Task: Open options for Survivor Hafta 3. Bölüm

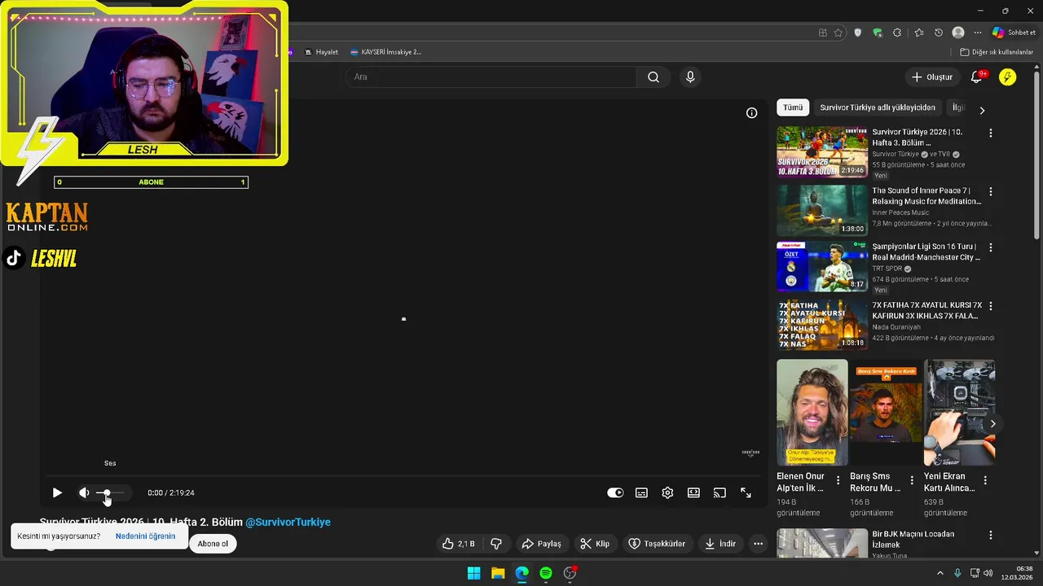Action: [x=991, y=133]
